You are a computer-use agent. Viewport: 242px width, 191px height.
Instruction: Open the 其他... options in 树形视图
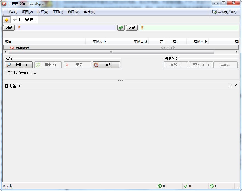(225, 64)
